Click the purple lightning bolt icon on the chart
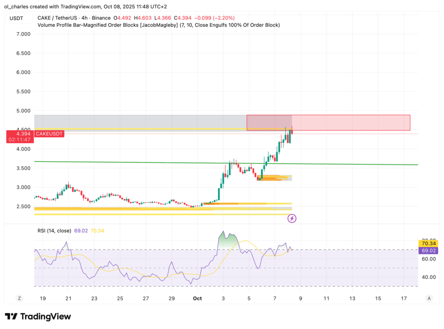Screen dimensions: 444x329 coord(292,218)
